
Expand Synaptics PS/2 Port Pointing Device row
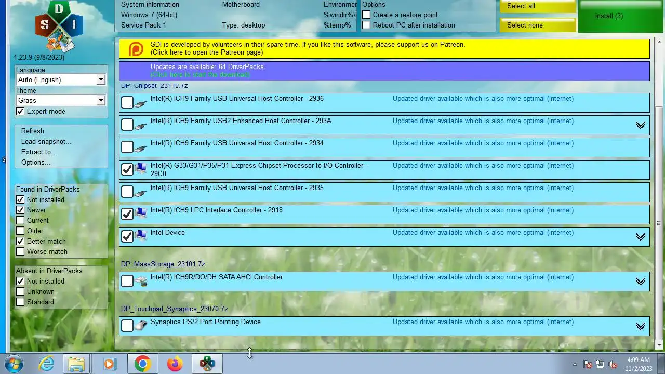pyautogui.click(x=641, y=326)
